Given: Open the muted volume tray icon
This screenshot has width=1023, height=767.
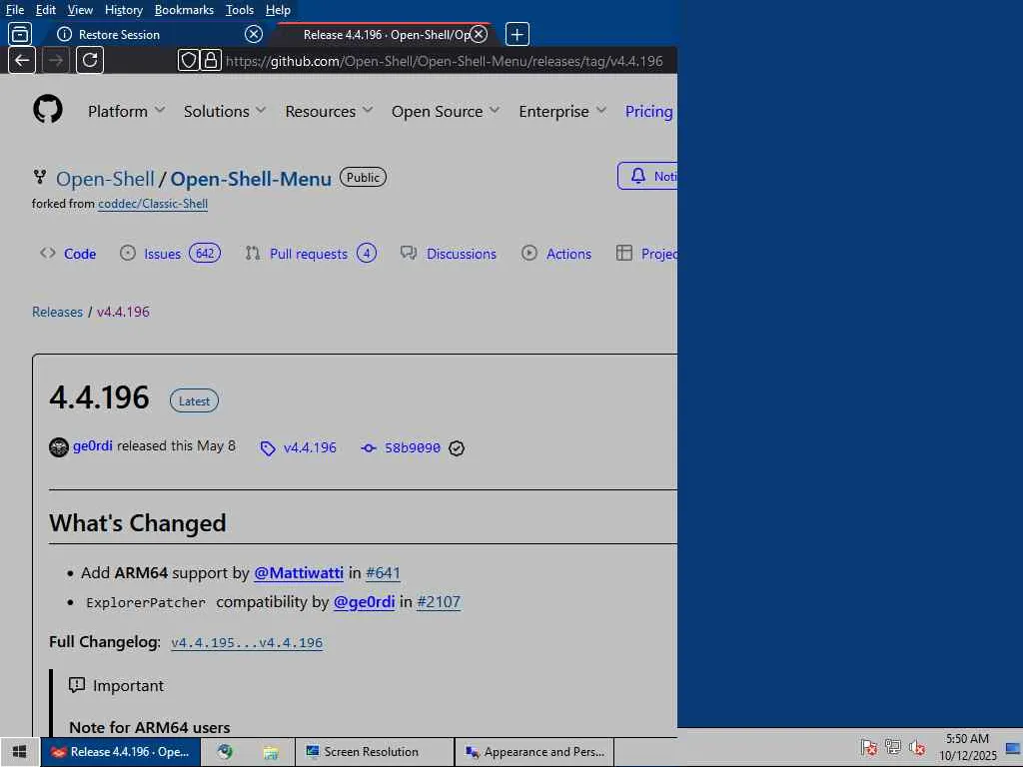Looking at the screenshot, I should [x=917, y=747].
